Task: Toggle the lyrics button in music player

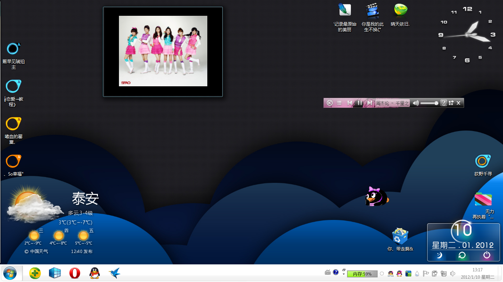Action: (x=444, y=103)
